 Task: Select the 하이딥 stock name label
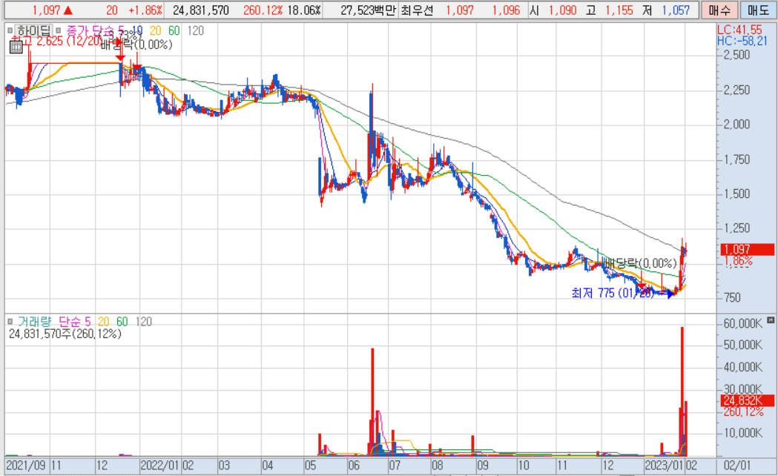pyautogui.click(x=33, y=30)
